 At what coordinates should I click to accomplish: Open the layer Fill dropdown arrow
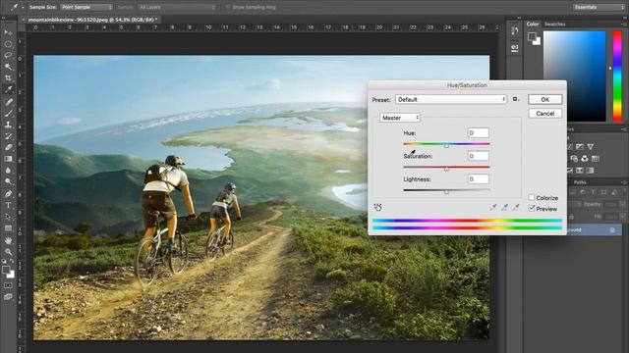coord(622,216)
